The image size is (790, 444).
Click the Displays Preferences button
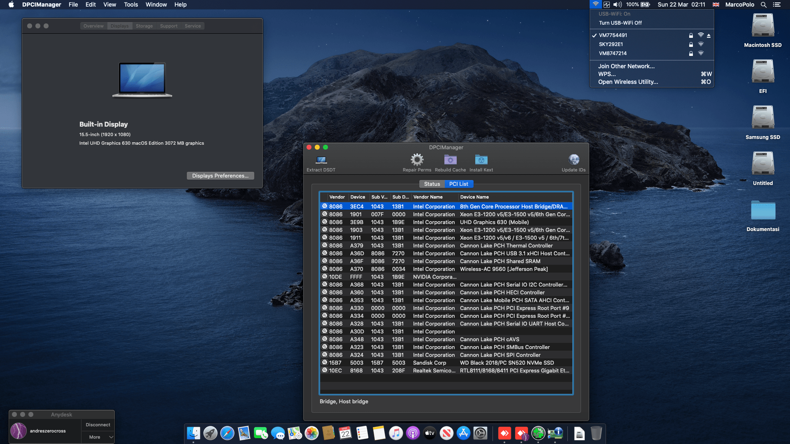[x=220, y=176]
